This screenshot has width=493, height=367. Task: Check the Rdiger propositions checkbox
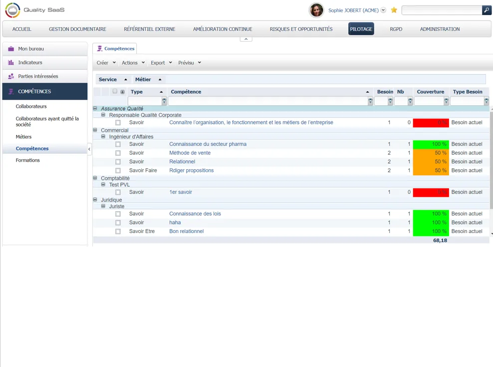click(118, 171)
